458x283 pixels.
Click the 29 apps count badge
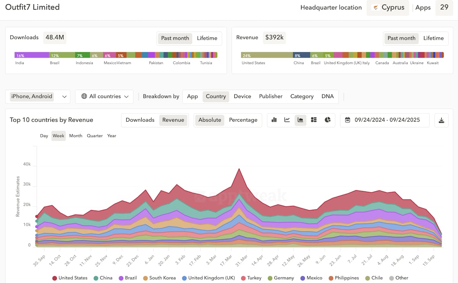click(x=444, y=8)
